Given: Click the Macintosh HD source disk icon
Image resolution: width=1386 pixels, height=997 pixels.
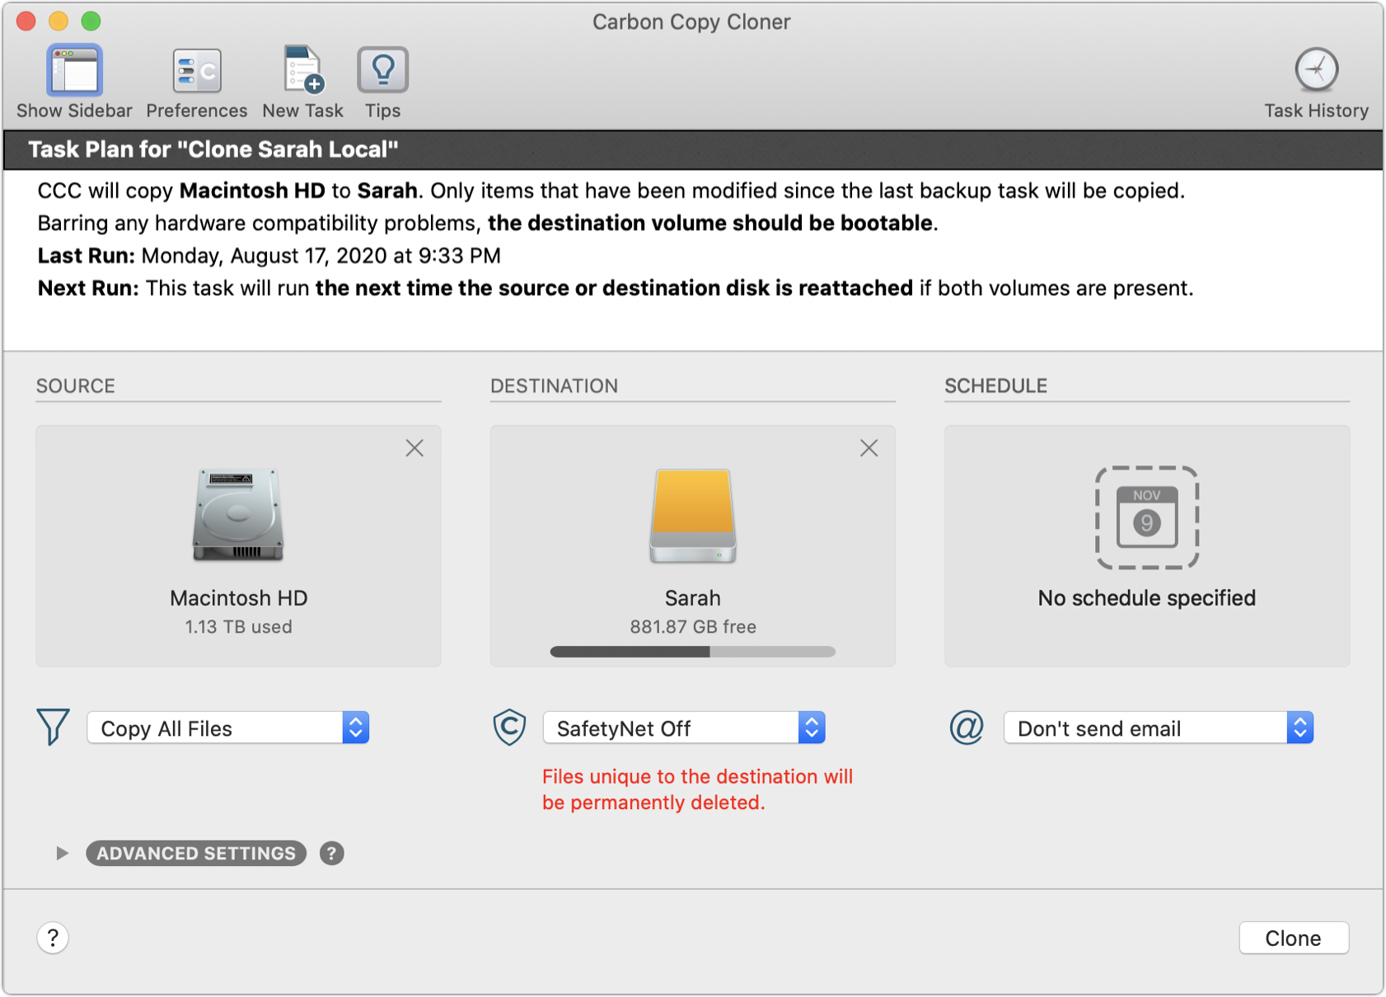Looking at the screenshot, I should (238, 515).
